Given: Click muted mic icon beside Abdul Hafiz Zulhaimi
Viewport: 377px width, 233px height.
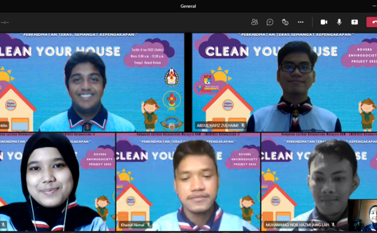Looking at the screenshot, I should (x=243, y=126).
